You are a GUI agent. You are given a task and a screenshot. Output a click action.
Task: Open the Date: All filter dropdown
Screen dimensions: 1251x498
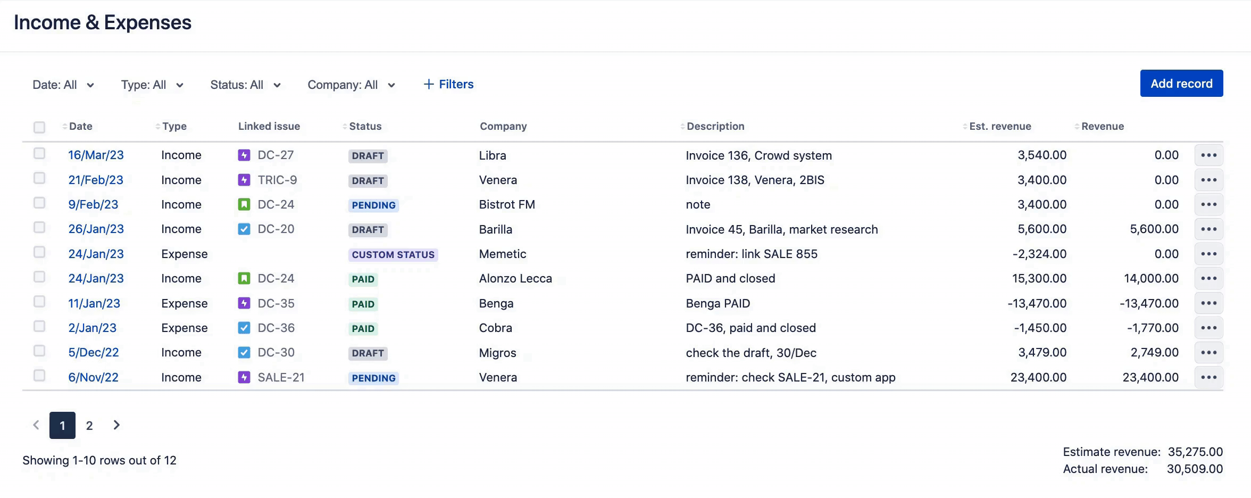[x=63, y=85]
